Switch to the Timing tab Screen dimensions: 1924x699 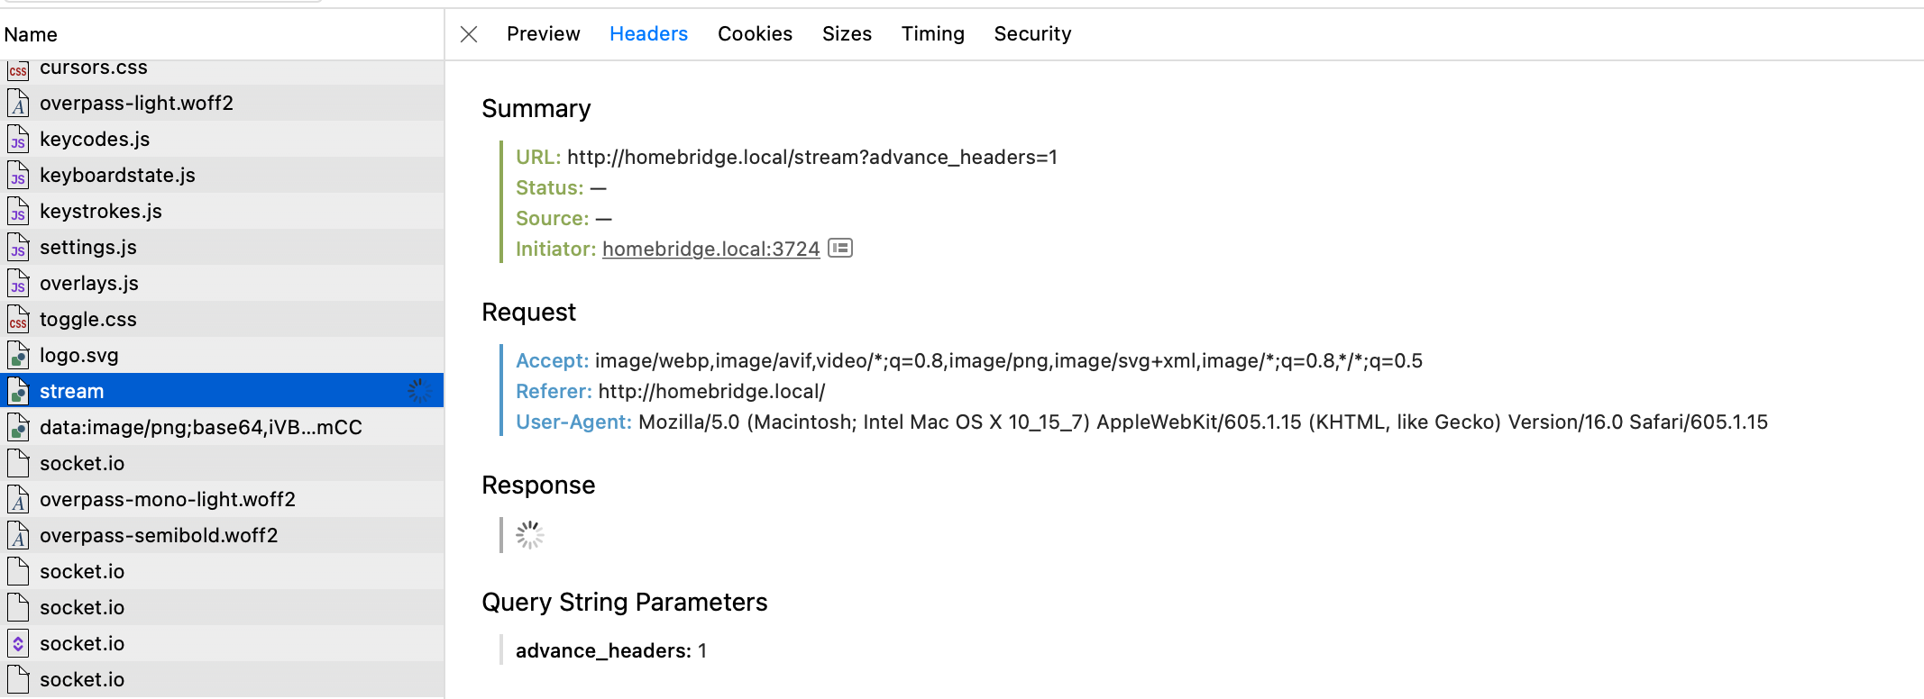point(932,33)
